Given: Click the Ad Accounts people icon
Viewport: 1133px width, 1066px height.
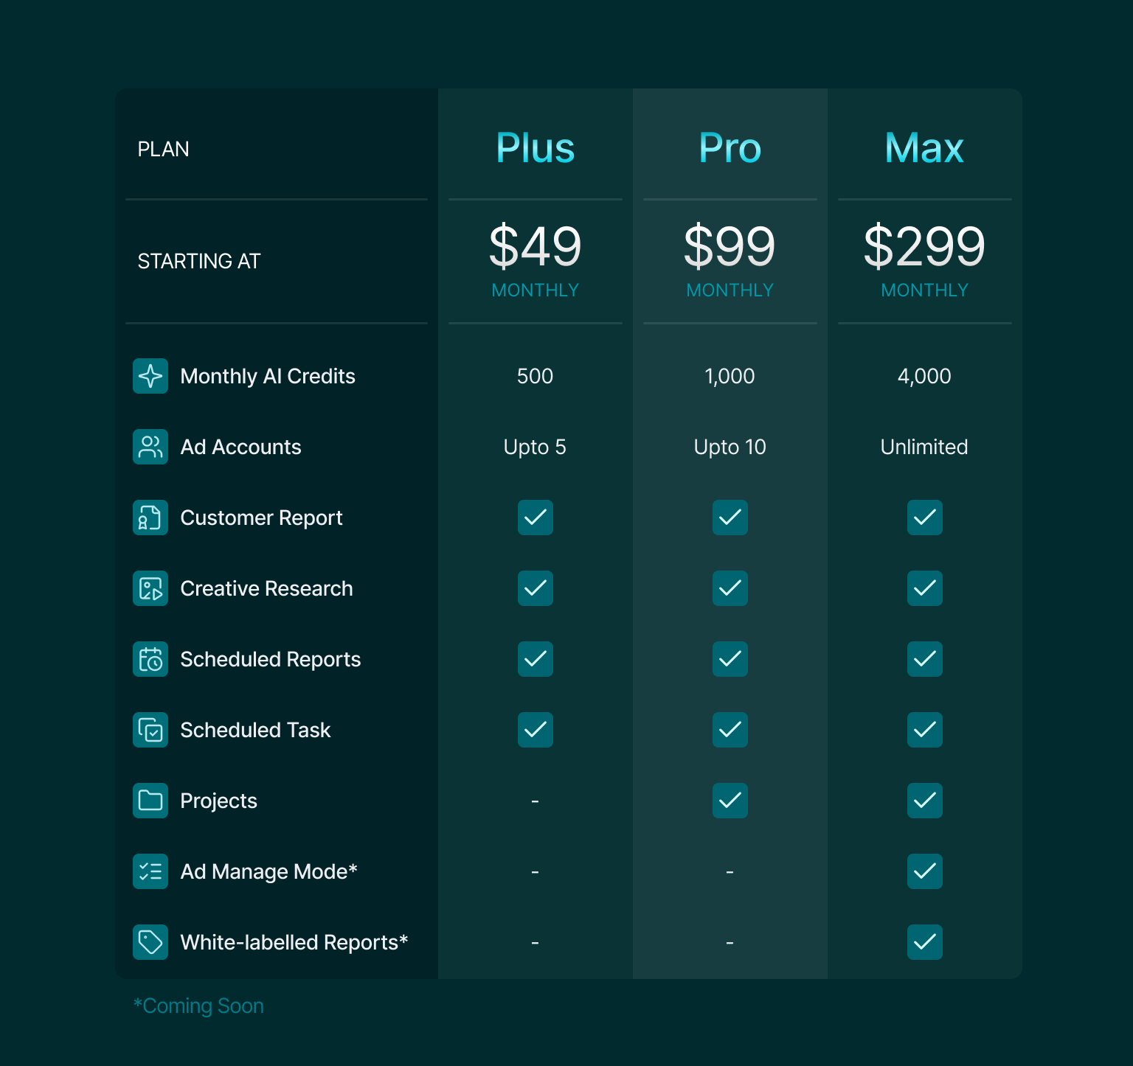Looking at the screenshot, I should click(x=150, y=447).
